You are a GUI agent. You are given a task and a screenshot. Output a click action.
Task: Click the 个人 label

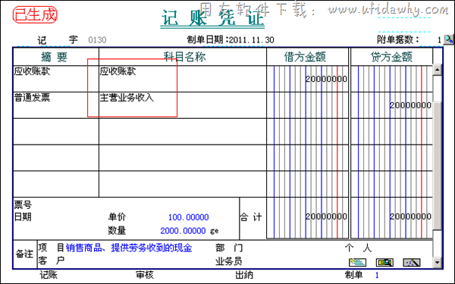(x=359, y=248)
